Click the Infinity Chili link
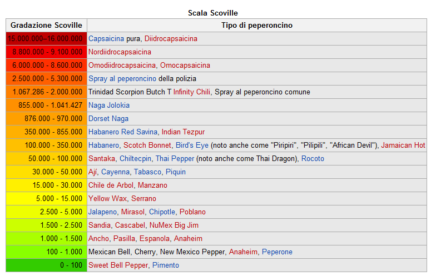This screenshot has height=276, width=431. (x=192, y=92)
